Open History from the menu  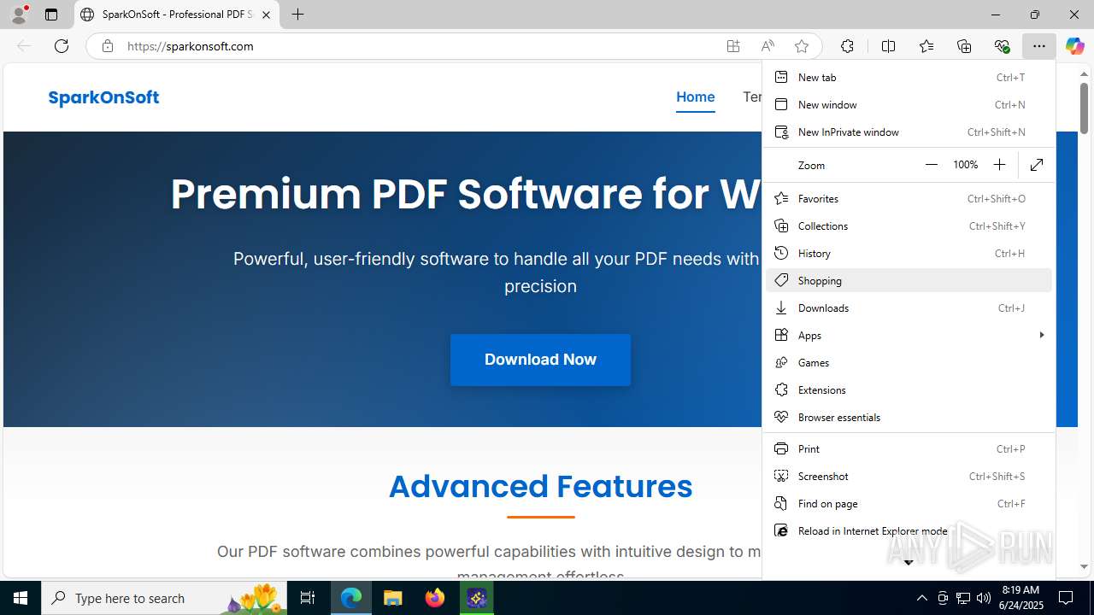click(909, 253)
